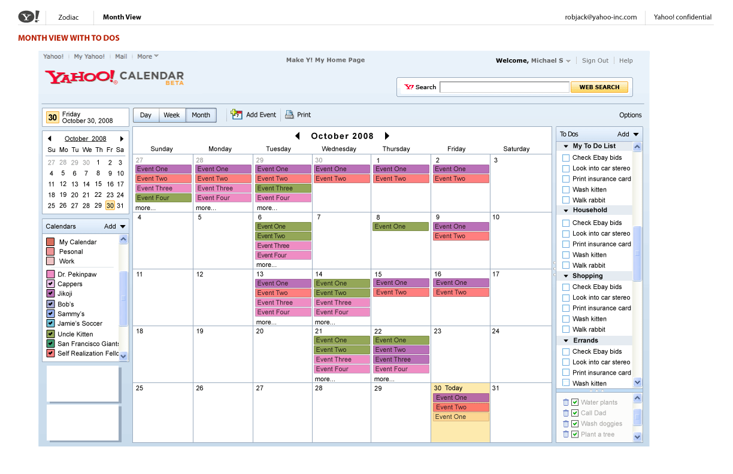The image size is (733, 474).
Task: Open the To Dos Add dropdown
Action: pyautogui.click(x=628, y=134)
